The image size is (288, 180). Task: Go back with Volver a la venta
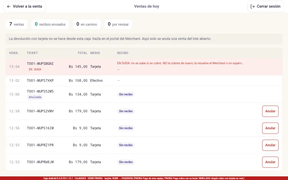coord(24,6)
